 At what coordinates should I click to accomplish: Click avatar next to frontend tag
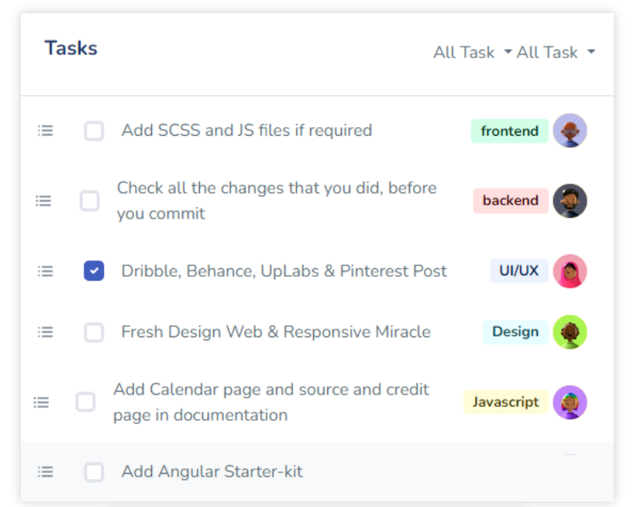click(x=570, y=131)
